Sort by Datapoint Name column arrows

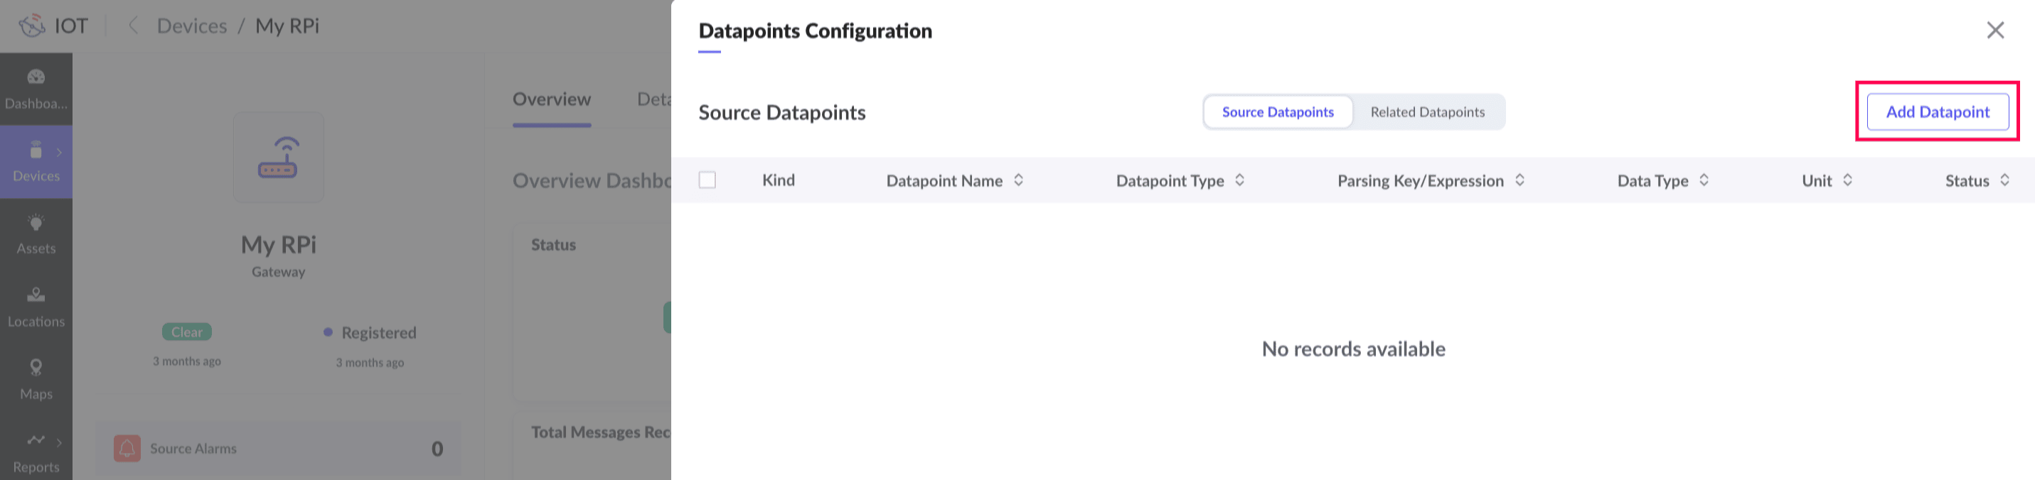point(1018,180)
